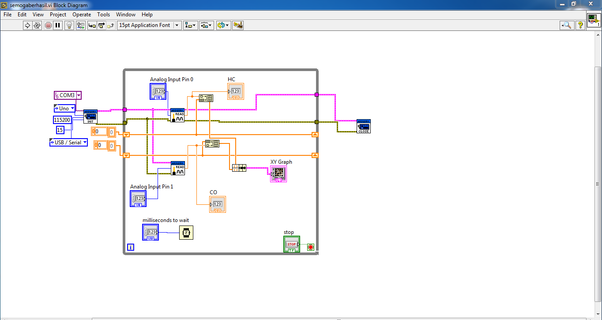This screenshot has height=320, width=602.
Task: Click upper left shift register on loop
Action: pos(126,135)
